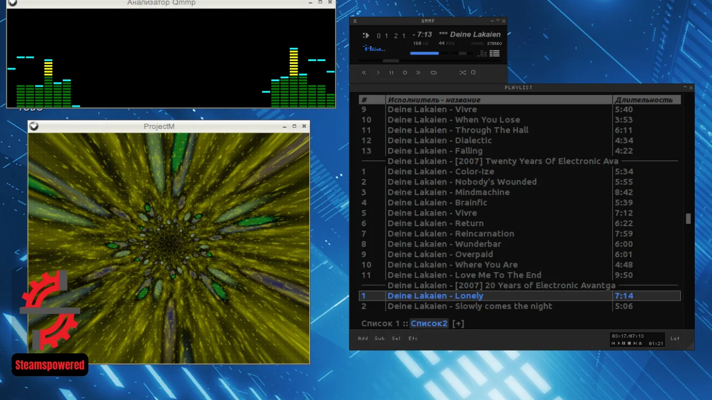Select Deine Lakaien - Falling track

(x=520, y=151)
